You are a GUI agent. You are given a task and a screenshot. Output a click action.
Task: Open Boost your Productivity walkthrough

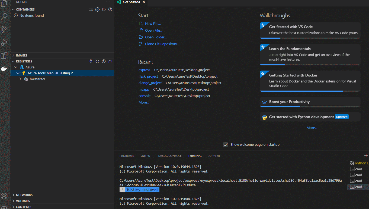(x=310, y=102)
